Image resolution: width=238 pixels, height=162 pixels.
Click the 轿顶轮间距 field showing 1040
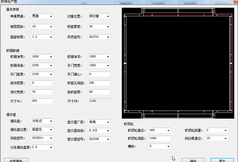[160, 138]
